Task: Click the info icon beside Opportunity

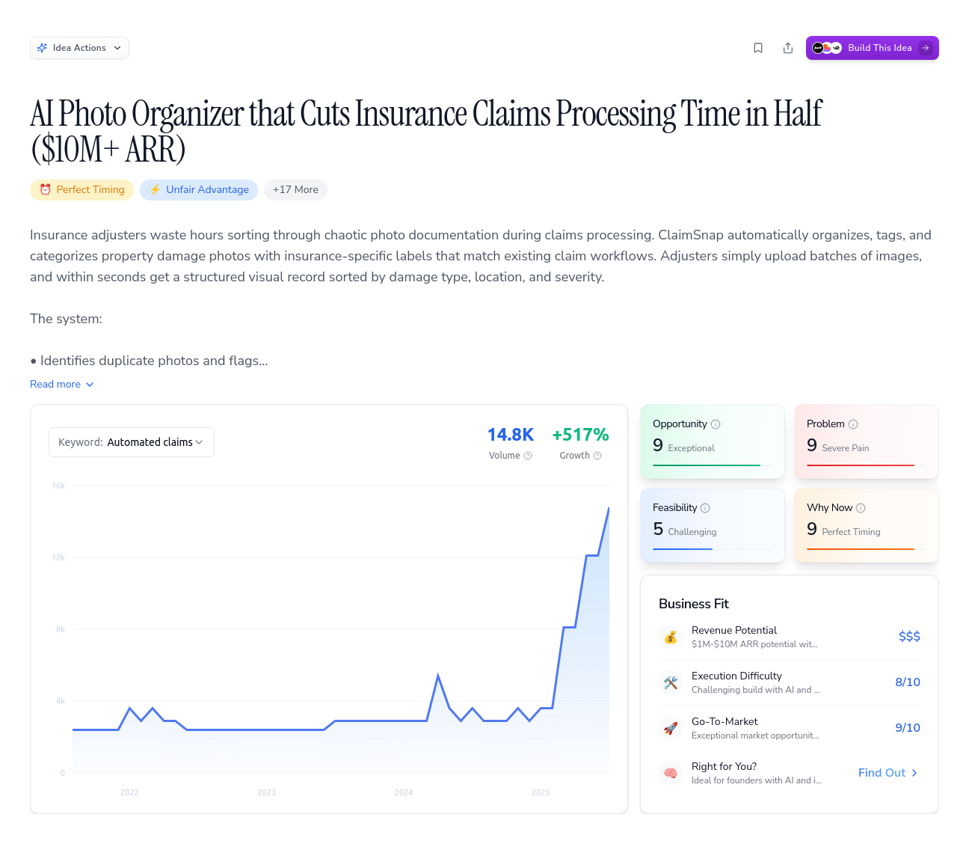Action: pos(716,424)
